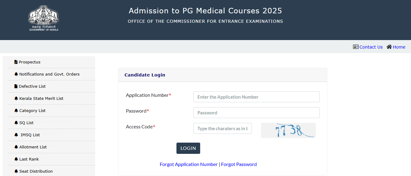411x176 pixels.
Task: Click the captcha image showing 7738
Action: (x=288, y=130)
